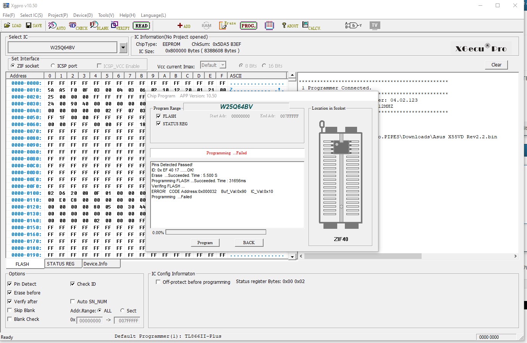
Task: Enable Auto SN_NUM option
Action: [x=73, y=301]
